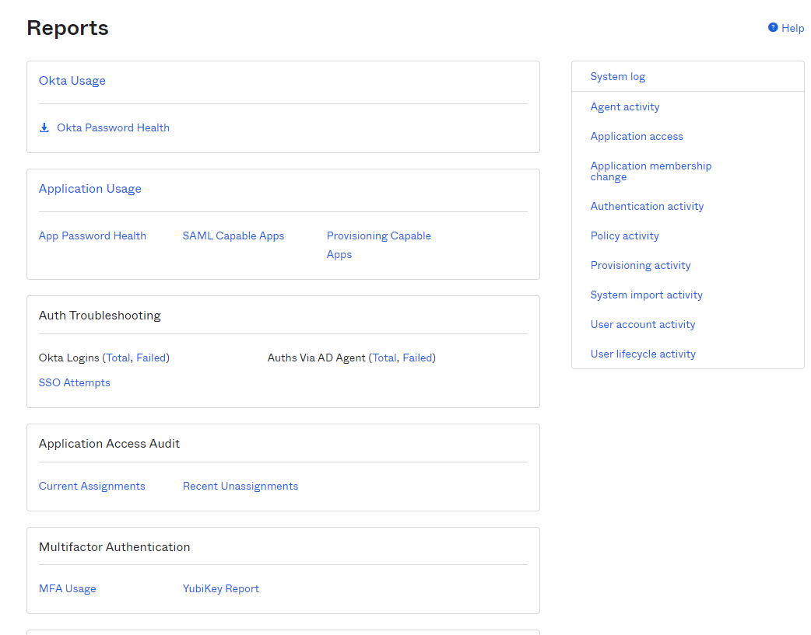Image resolution: width=811 pixels, height=635 pixels.
Task: Select System import activity in the sidebar
Action: pyautogui.click(x=647, y=295)
